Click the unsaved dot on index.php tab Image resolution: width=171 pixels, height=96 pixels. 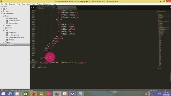click(53, 8)
